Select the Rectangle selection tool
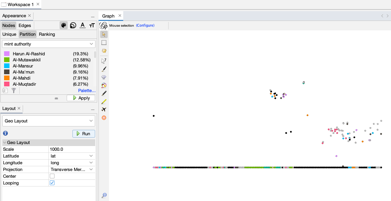Image resolution: width=391 pixels, height=201 pixels. [x=104, y=43]
